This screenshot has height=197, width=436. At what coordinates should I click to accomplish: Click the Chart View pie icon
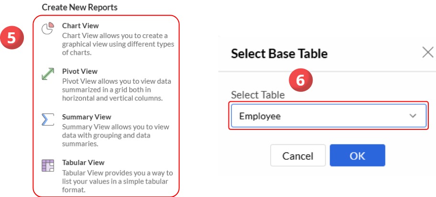point(47,29)
